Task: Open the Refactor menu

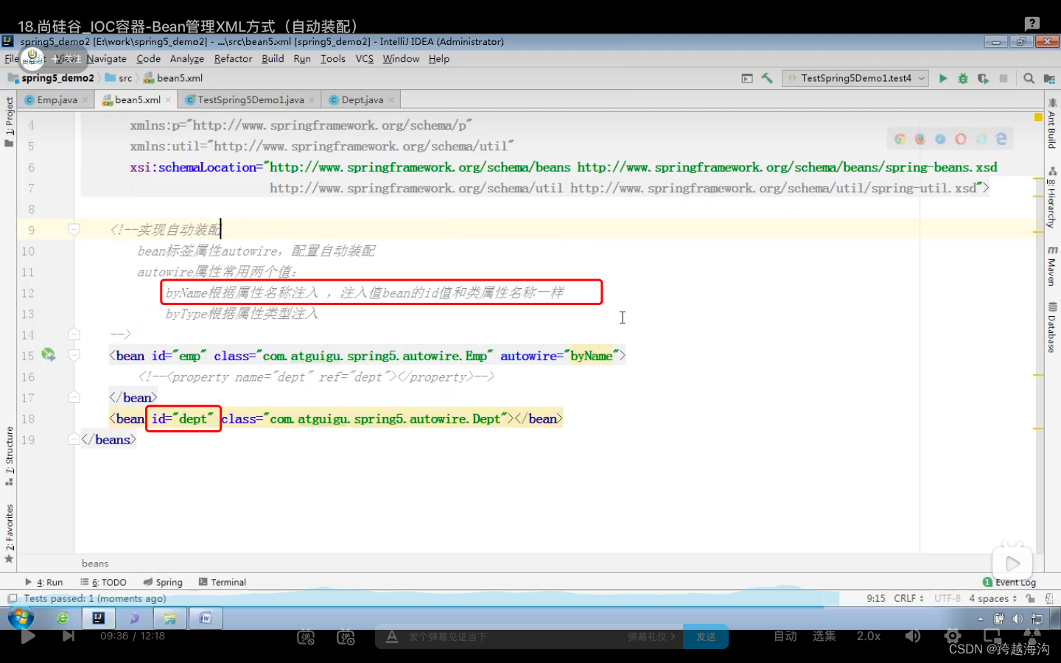Action: 233,59
